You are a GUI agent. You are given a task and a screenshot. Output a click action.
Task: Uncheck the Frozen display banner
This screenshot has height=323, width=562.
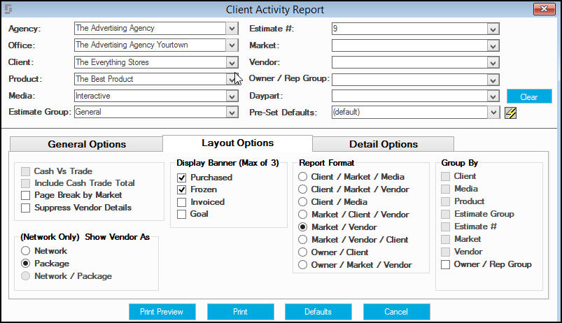point(182,189)
